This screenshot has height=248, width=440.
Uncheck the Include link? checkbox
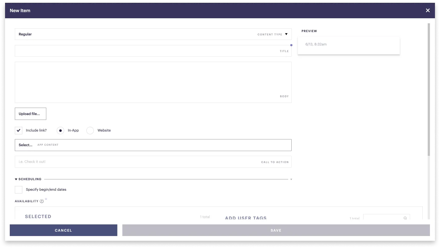coord(19,130)
